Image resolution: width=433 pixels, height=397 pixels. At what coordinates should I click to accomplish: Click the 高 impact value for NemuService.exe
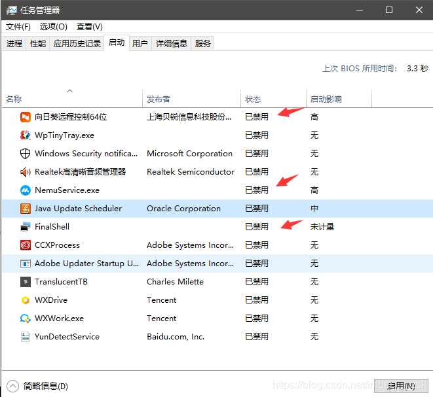pyautogui.click(x=314, y=190)
